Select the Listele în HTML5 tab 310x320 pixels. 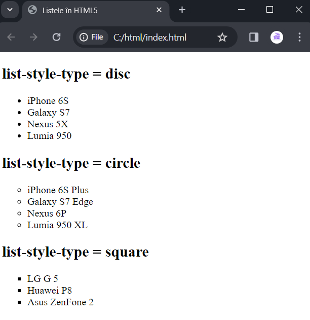click(96, 11)
